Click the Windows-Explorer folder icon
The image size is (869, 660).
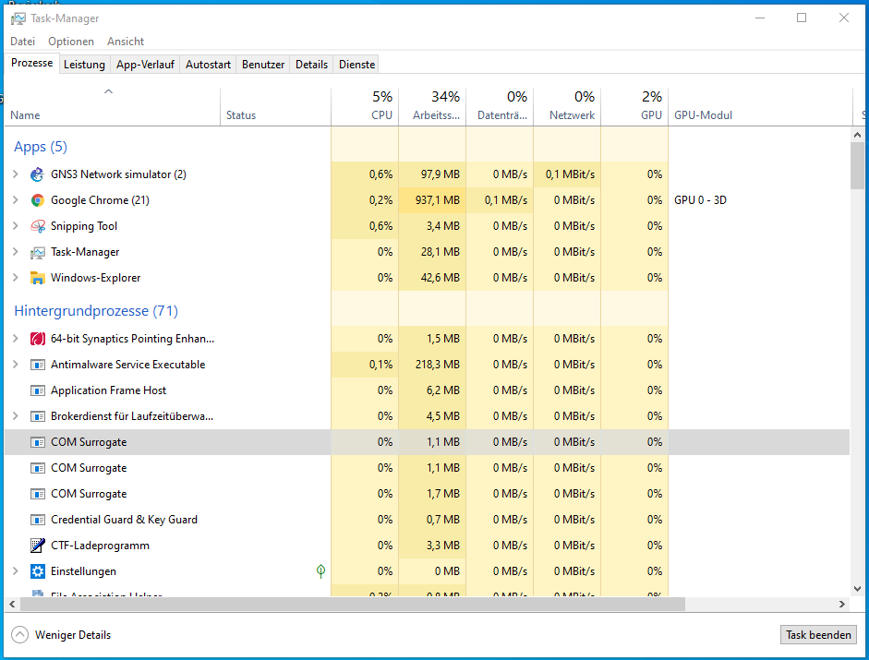pos(37,278)
